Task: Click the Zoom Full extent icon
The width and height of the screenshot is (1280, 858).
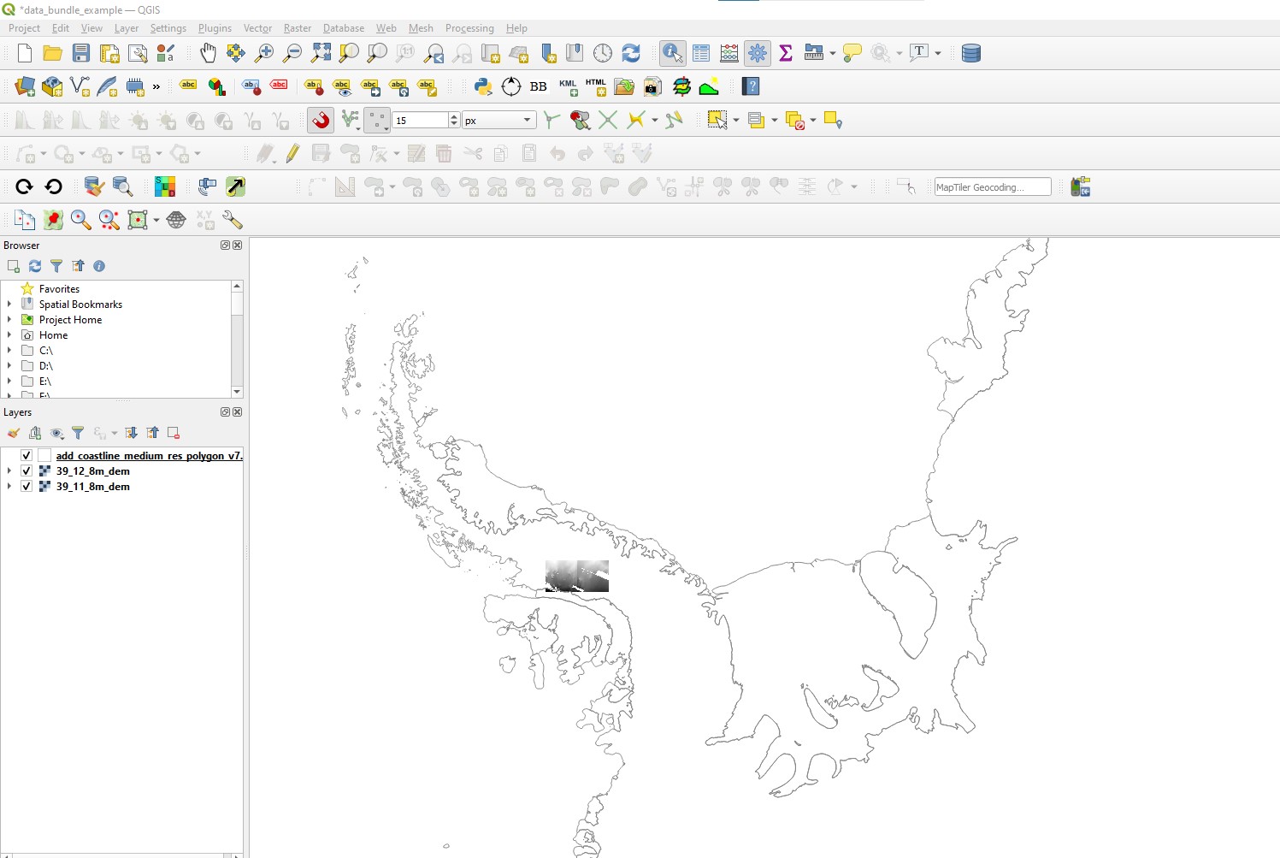Action: coord(321,53)
